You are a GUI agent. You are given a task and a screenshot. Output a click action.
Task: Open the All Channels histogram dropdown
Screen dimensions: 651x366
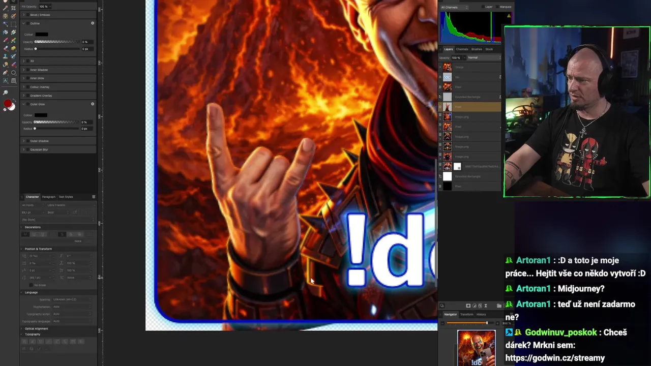pyautogui.click(x=455, y=7)
